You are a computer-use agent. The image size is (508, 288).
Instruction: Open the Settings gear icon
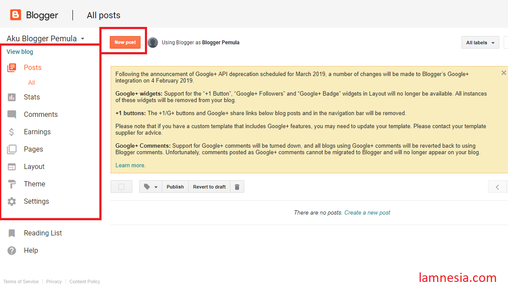(x=12, y=202)
